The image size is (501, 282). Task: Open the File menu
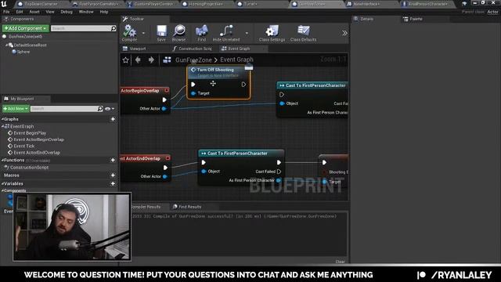(x=6, y=12)
